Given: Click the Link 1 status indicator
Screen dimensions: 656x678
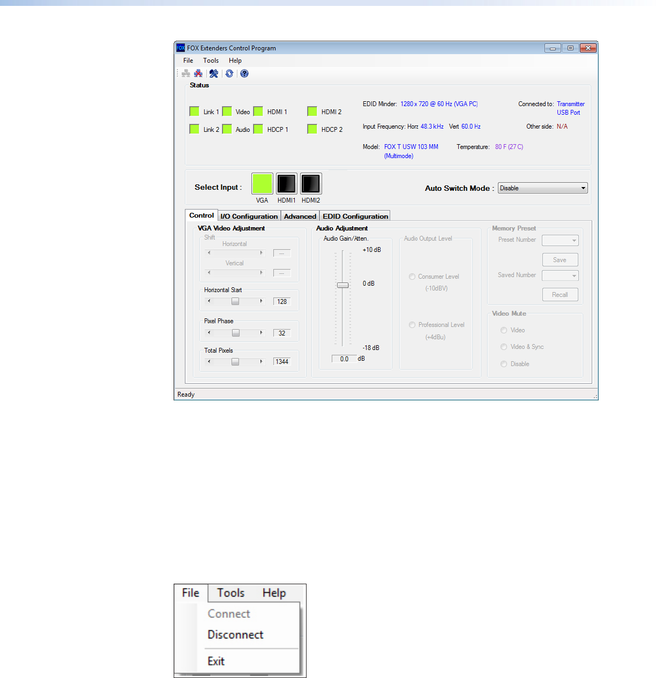Looking at the screenshot, I should point(195,111).
